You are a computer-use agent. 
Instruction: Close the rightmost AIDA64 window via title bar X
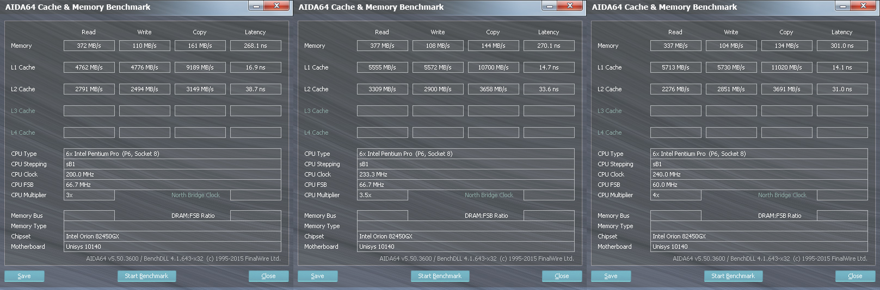(x=864, y=6)
